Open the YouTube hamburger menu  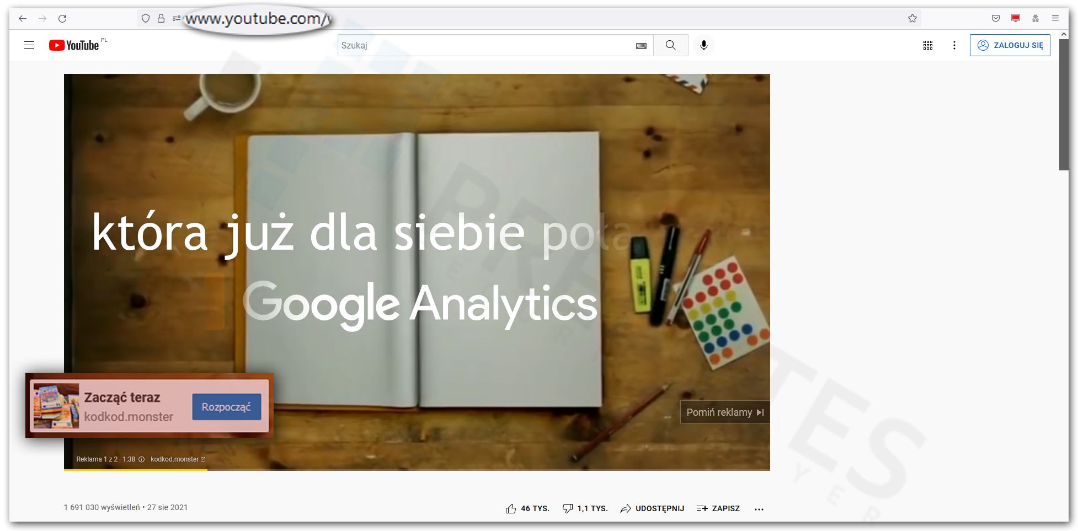pyautogui.click(x=29, y=45)
